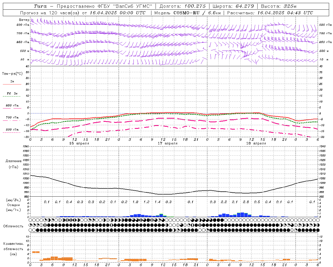Image resolution: width=333 pixels, height=267 pixels.
Task: Click the "Осадки" precipitation label
Action: (x=13, y=205)
